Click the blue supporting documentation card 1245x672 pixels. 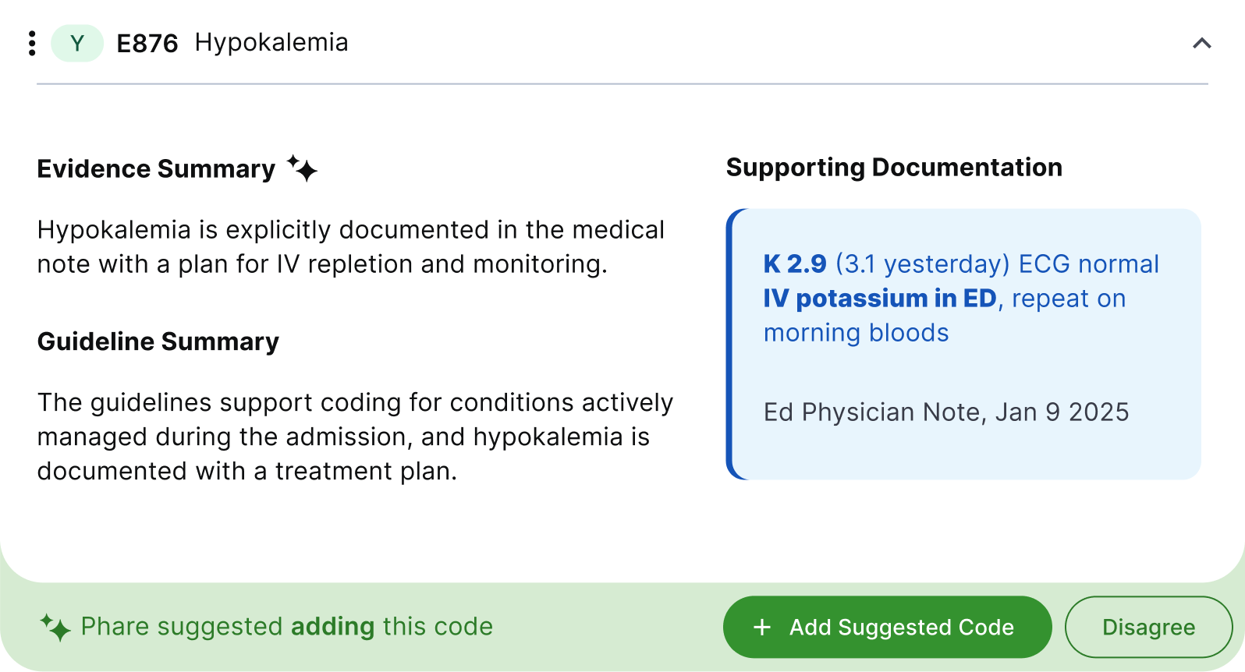(x=963, y=344)
